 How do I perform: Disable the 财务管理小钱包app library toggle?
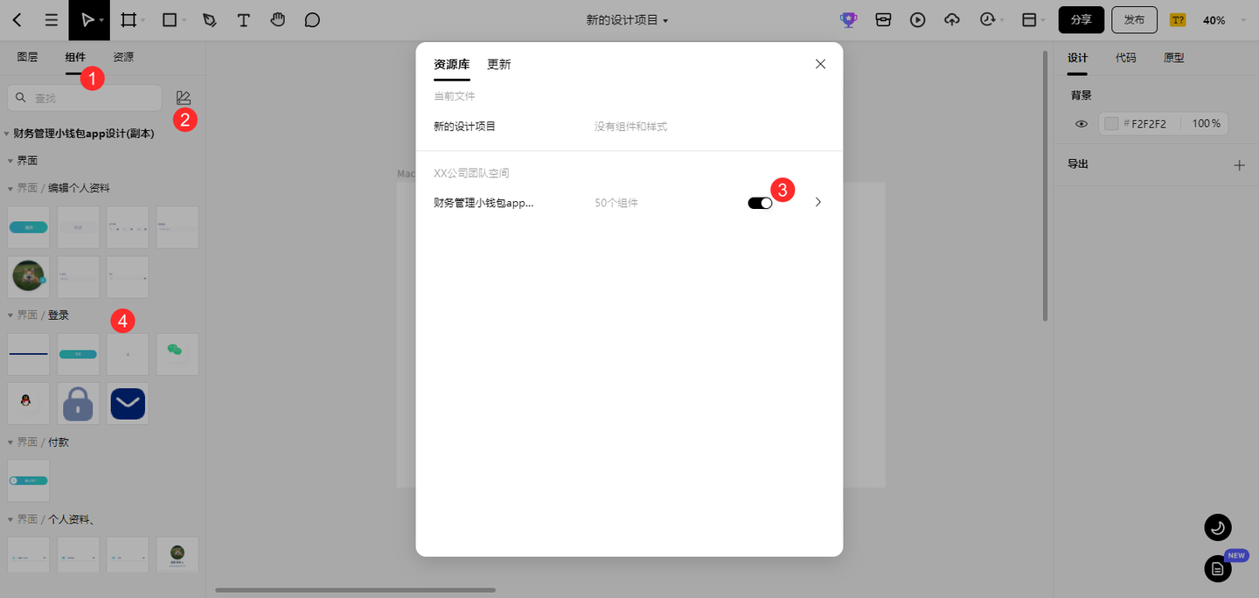click(760, 202)
